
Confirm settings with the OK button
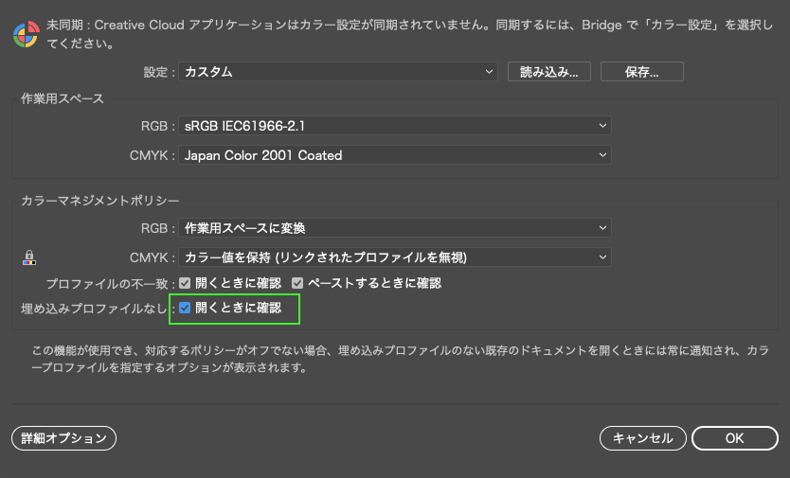point(735,438)
